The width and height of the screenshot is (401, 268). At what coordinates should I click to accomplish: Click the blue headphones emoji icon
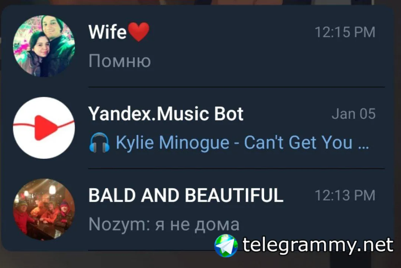(100, 143)
